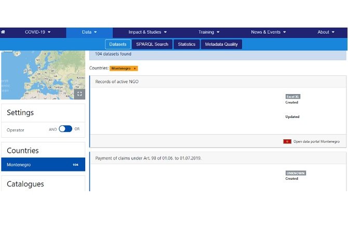
Task: Open the COVID-19 dropdown menu
Action: click(x=37, y=32)
